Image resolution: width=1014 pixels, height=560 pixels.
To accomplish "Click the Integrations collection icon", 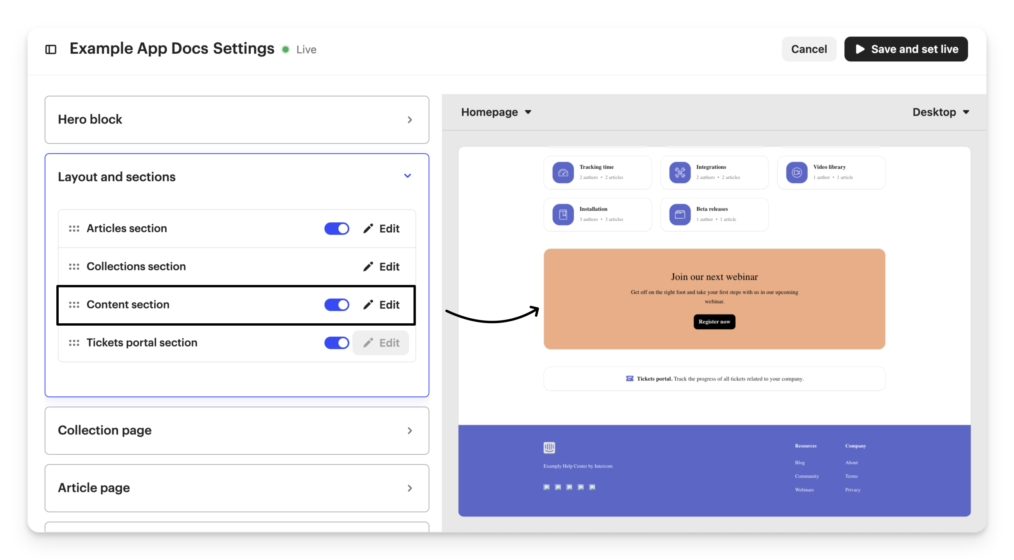I will tap(680, 173).
